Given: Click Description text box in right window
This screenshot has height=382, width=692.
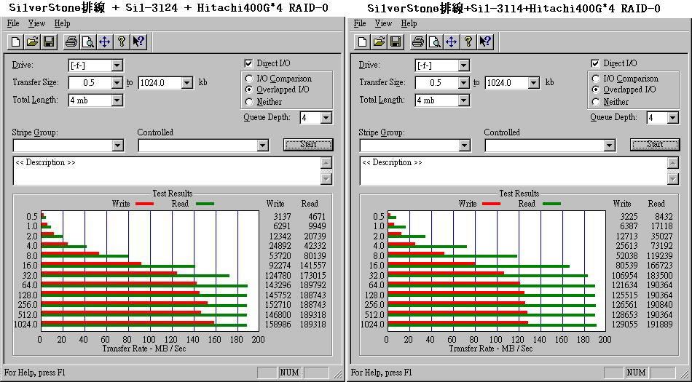Looking at the screenshot, I should pyautogui.click(x=514, y=171).
